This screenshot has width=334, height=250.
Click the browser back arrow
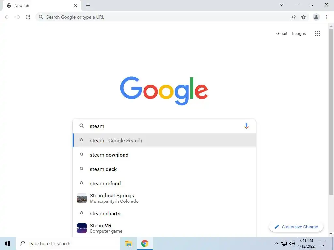tap(7, 17)
